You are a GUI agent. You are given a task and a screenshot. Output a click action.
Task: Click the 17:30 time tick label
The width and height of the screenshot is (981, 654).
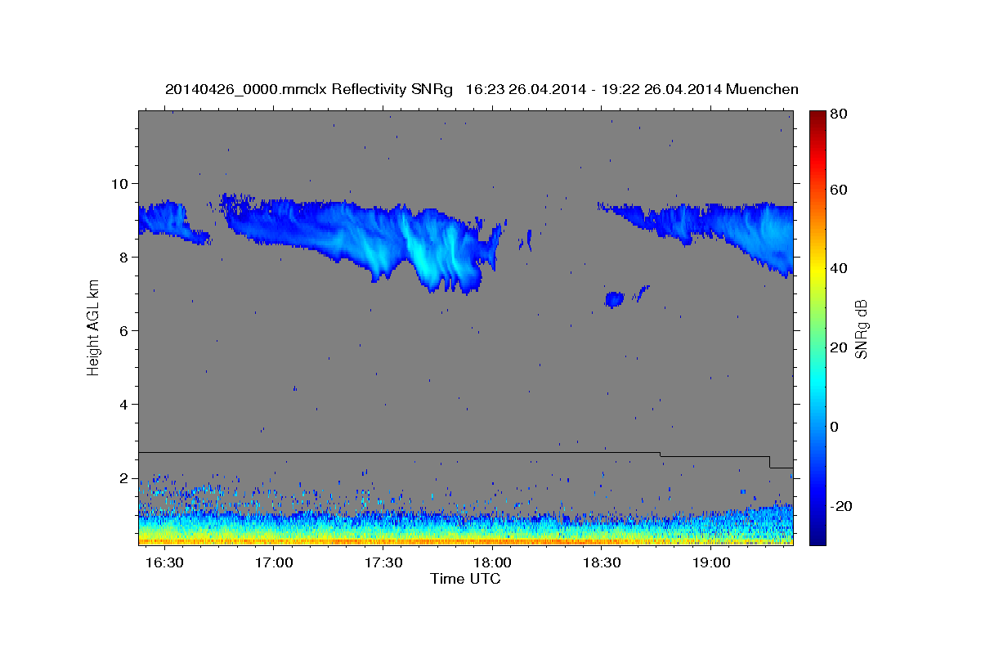(383, 563)
